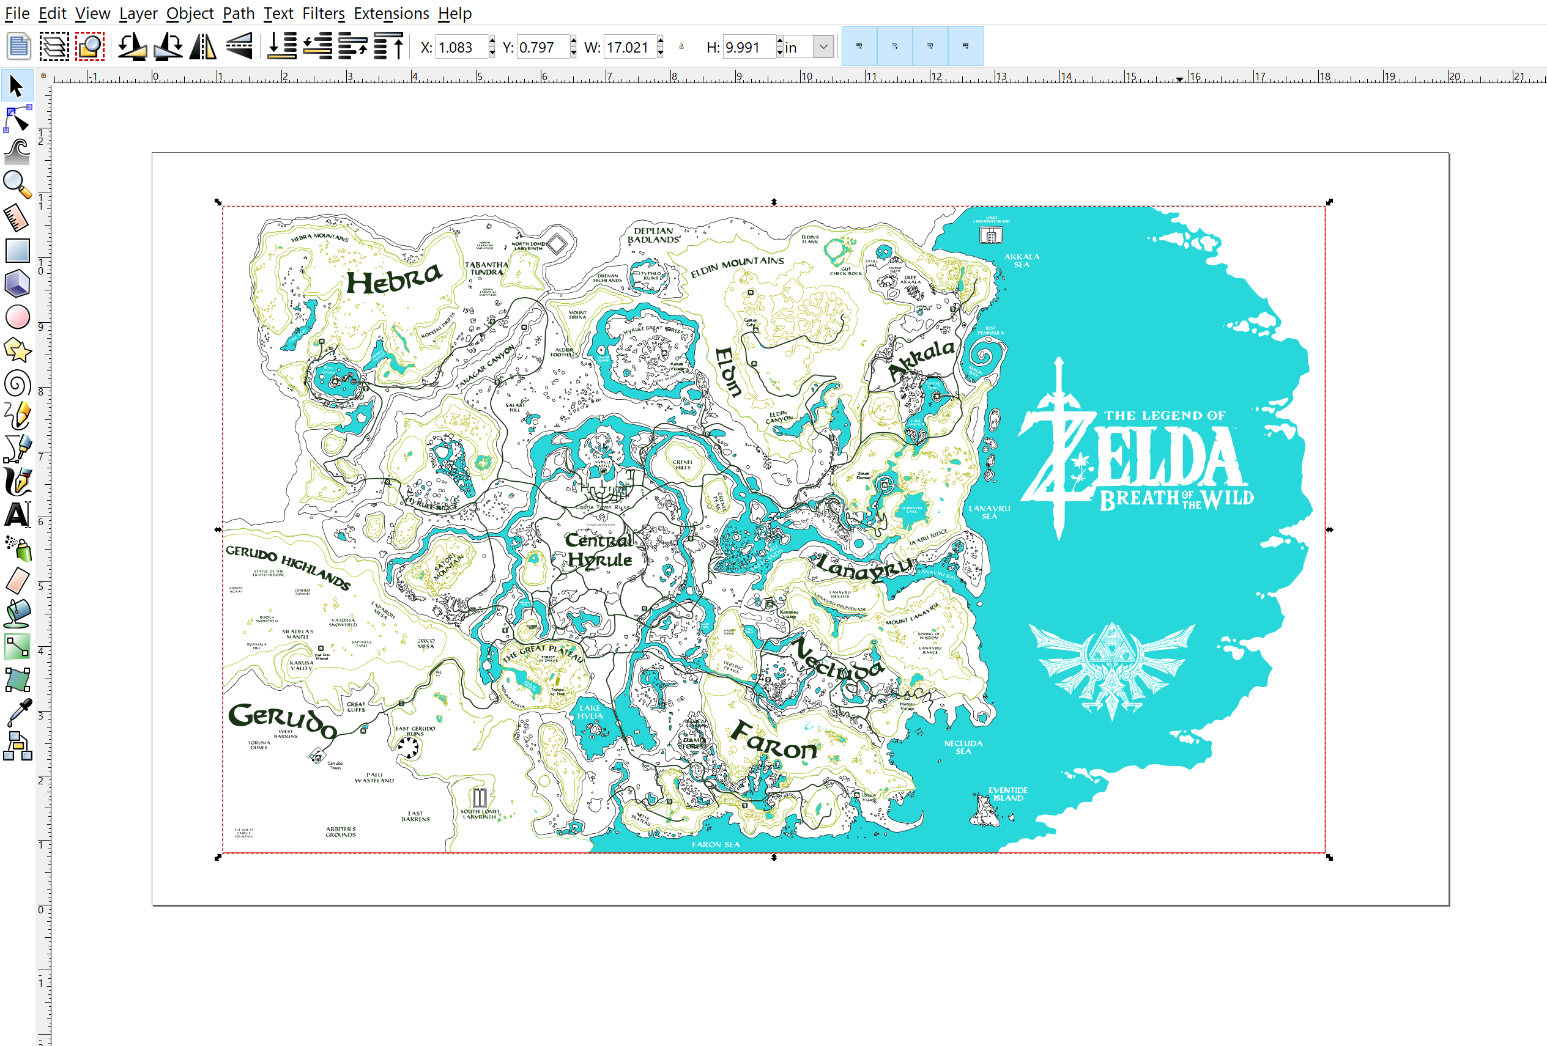Raise selection to top
Image resolution: width=1547 pixels, height=1046 pixels.
point(388,47)
